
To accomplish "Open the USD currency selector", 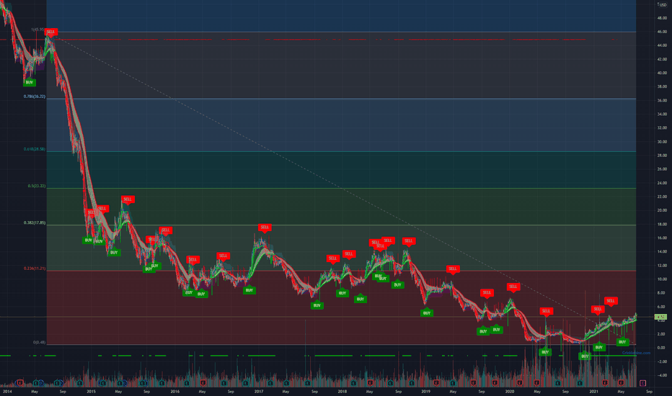I will [x=663, y=5].
